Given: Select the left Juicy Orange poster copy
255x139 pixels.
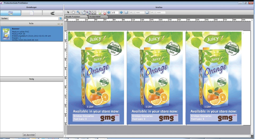Looking at the screenshot, I should [96, 78].
